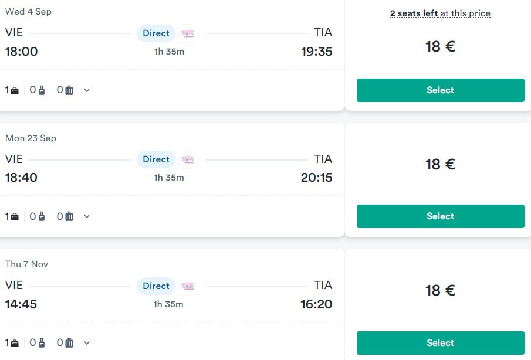Screen dimensions: 531x360
Task: Click Wizz Air logo on 7 Nov flight
Action: pyautogui.click(x=188, y=286)
